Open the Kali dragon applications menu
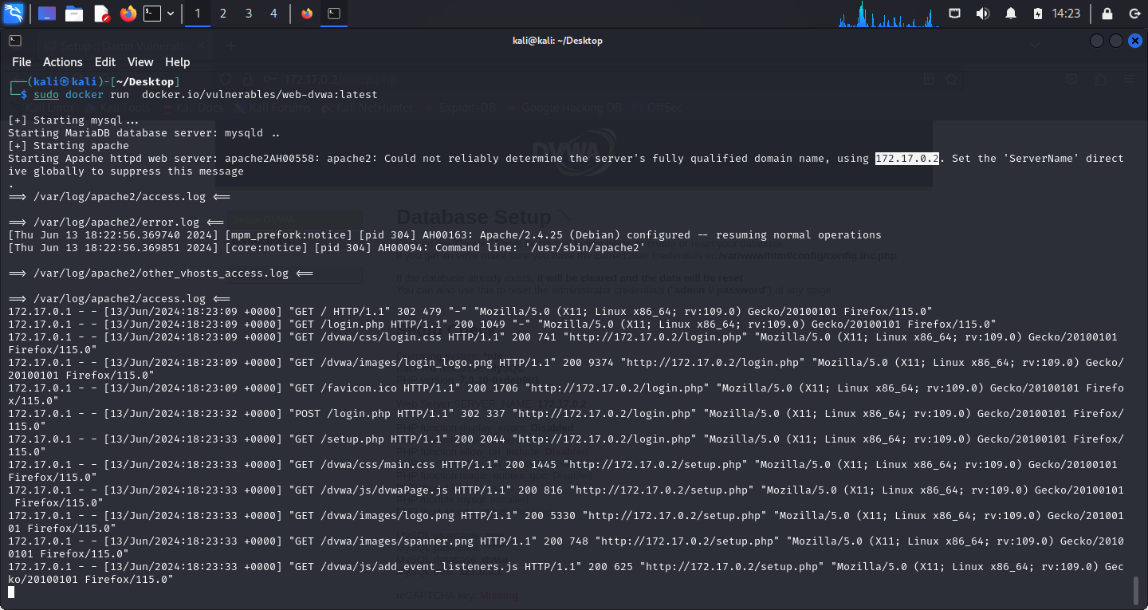Viewport: 1148px width, 610px height. [x=14, y=14]
